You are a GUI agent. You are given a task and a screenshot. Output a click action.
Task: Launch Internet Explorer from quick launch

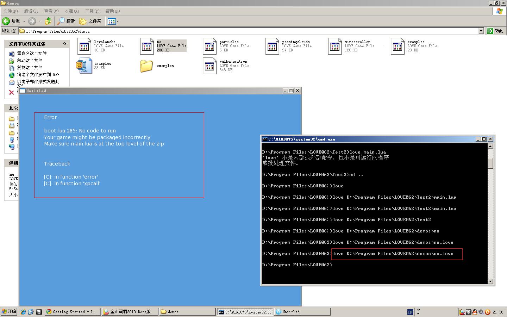23,312
